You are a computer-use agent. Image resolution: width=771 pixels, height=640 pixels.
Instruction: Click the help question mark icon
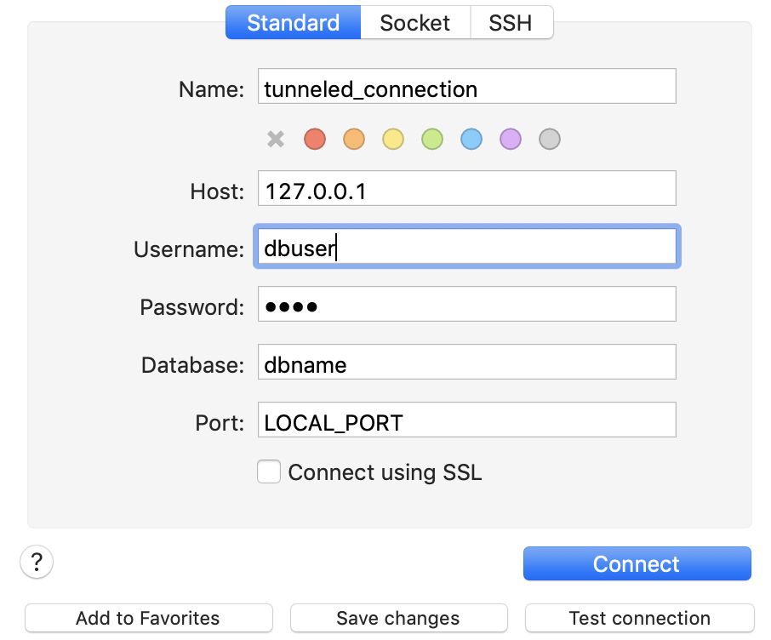coord(36,562)
